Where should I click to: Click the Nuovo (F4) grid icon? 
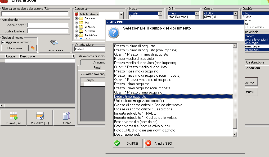[x=14, y=116]
